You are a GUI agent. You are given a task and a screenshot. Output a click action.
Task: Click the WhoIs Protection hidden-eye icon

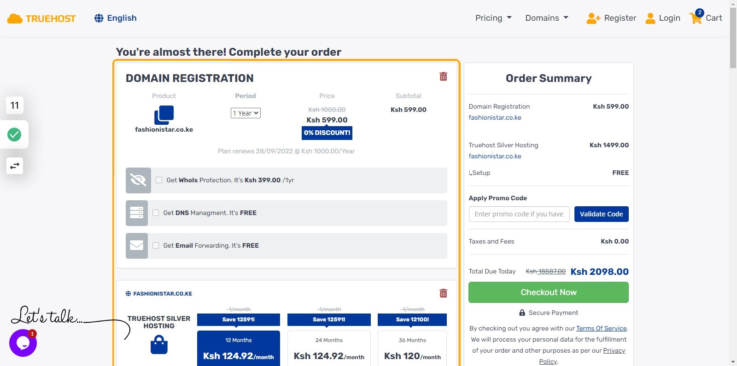click(138, 180)
